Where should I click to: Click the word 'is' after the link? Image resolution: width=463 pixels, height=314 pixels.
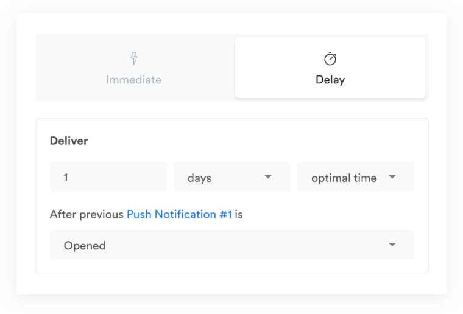(x=239, y=214)
